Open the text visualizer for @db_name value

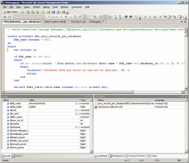pyautogui.click(x=76, y=104)
